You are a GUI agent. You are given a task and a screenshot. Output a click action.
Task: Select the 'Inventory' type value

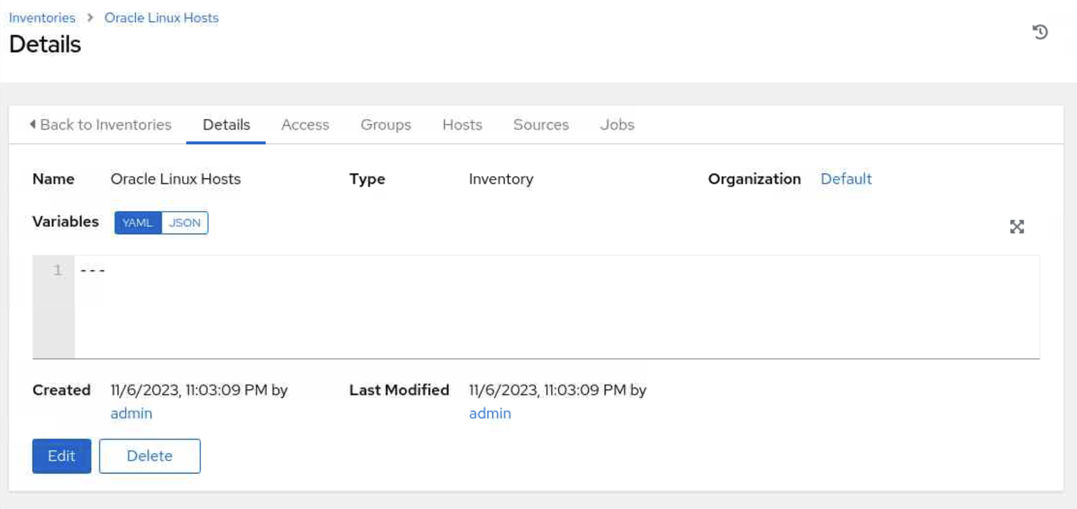[x=501, y=179]
